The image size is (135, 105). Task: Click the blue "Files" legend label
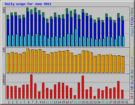(x=132, y=21)
